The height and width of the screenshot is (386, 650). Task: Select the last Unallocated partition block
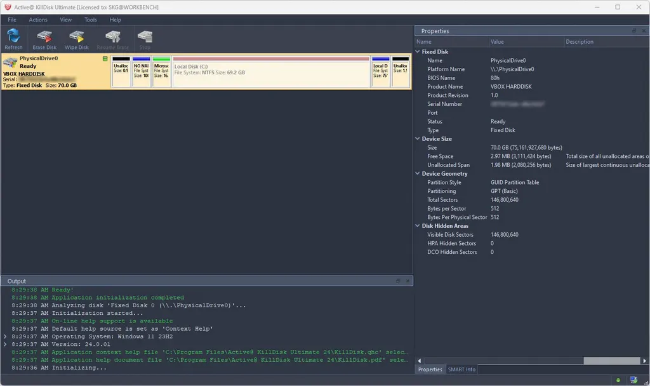click(x=401, y=72)
